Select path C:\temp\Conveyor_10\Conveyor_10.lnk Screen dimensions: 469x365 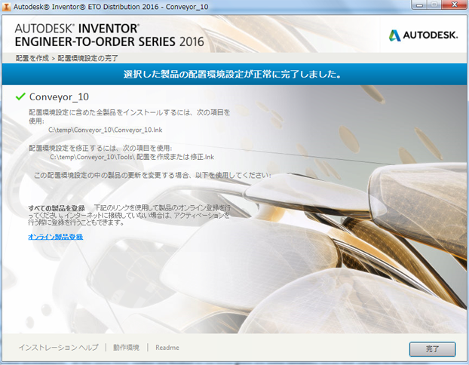106,130
